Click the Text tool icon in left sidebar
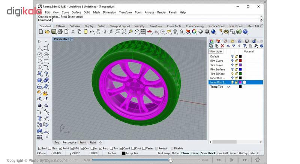The image size is (300, 164). [x=40, y=118]
